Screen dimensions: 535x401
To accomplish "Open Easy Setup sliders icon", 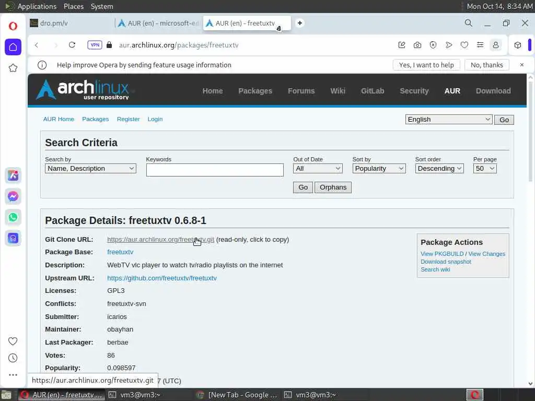I will coord(480,45).
